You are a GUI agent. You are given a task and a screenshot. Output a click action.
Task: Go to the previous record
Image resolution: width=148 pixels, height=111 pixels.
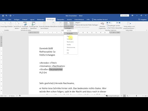[109, 23]
